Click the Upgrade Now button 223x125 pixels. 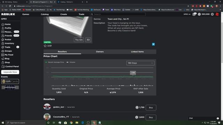(10, 72)
